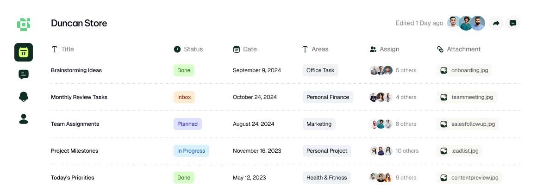Screen dimensions: 537x192
Task: Click the Inbox status badge
Action: 184,97
